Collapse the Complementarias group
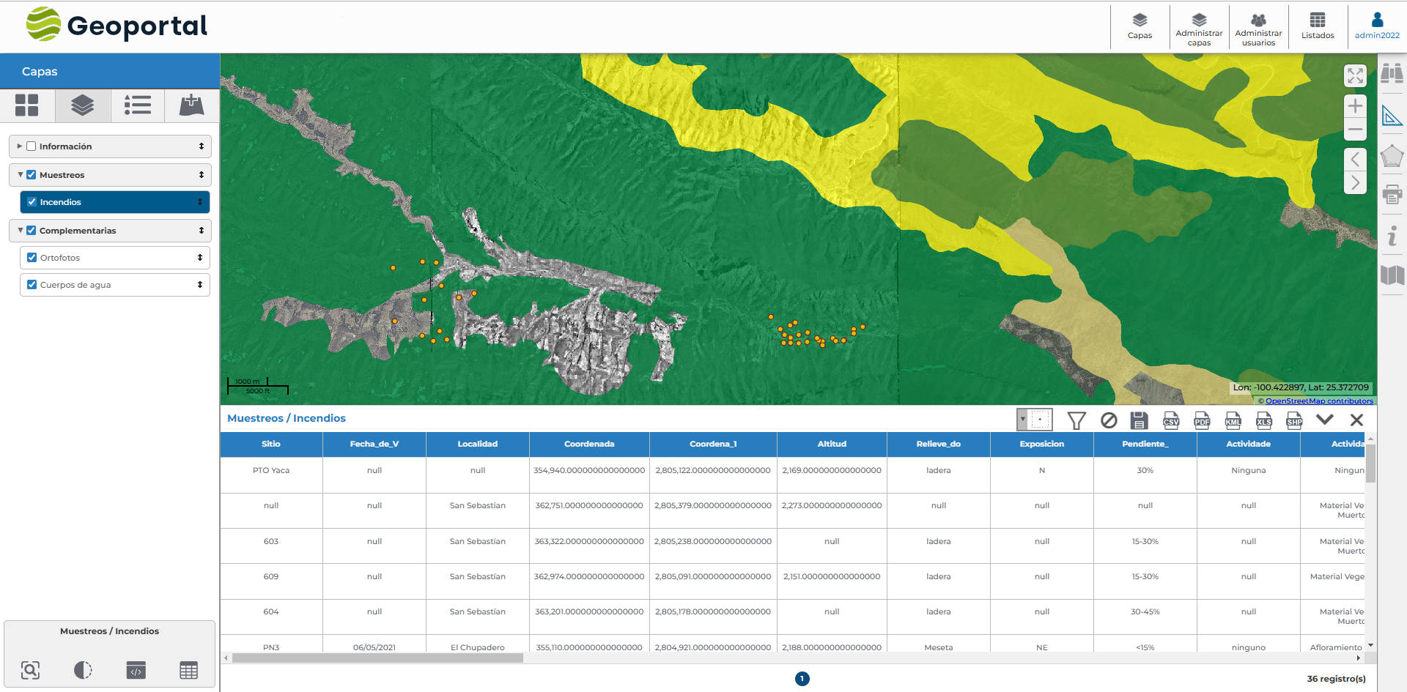This screenshot has width=1407, height=692. pyautogui.click(x=20, y=231)
